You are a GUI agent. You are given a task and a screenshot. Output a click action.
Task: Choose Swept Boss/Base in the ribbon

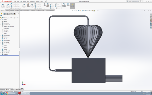coord(15,4)
